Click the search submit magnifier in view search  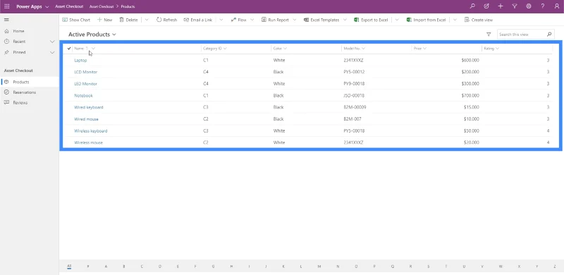tap(549, 35)
